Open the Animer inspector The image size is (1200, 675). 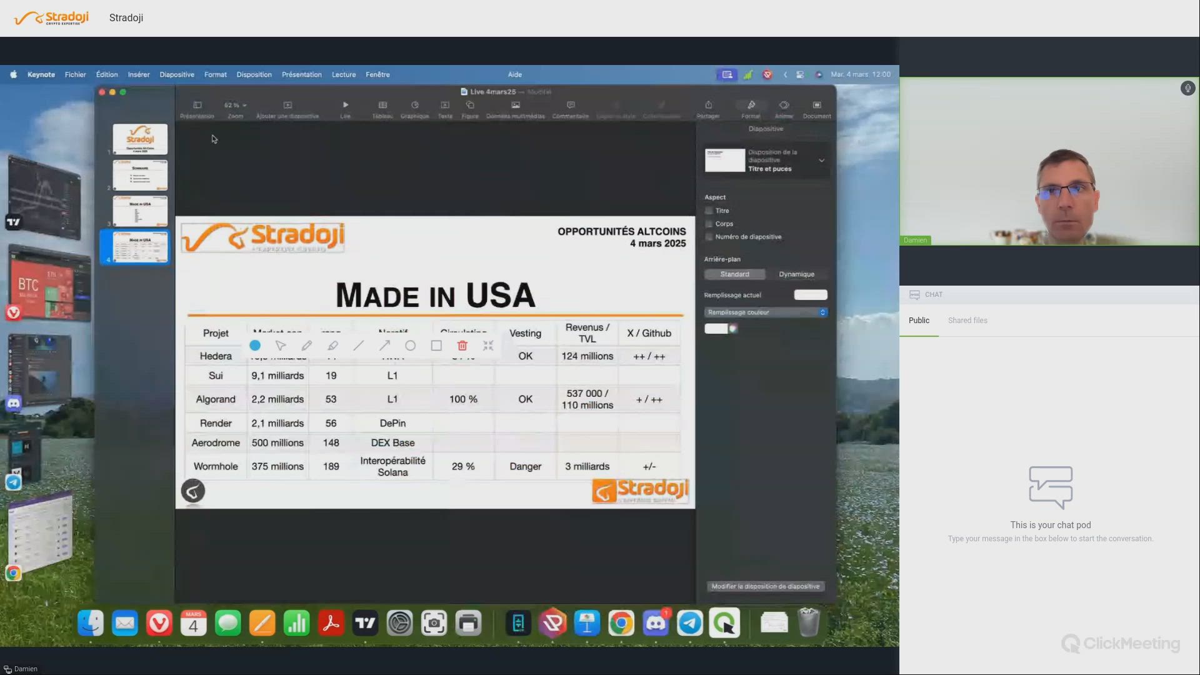[x=784, y=109]
